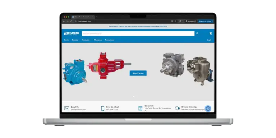276x138 pixels.
Task: Open the Home menu item
Action: [66, 40]
